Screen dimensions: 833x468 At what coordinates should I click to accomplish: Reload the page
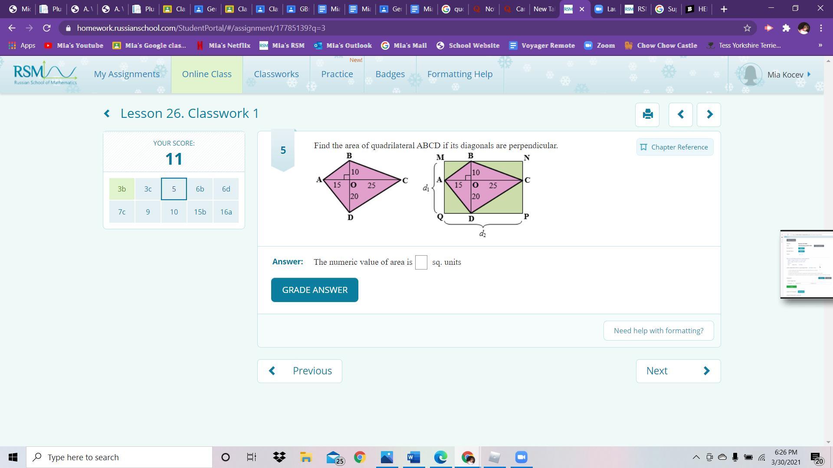click(x=47, y=28)
